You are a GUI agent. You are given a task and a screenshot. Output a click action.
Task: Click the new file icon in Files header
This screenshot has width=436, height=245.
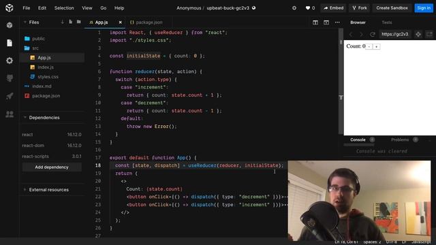pyautogui.click(x=71, y=22)
